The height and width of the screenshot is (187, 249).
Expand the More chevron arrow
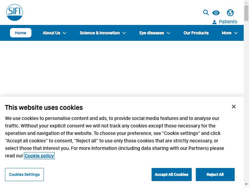(236, 33)
